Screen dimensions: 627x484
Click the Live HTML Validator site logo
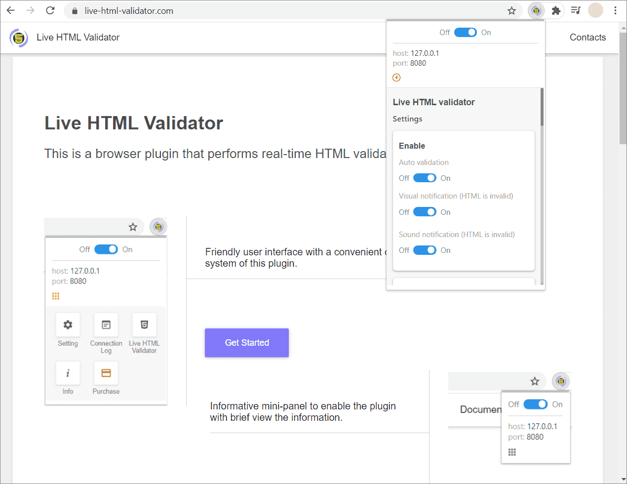click(19, 38)
